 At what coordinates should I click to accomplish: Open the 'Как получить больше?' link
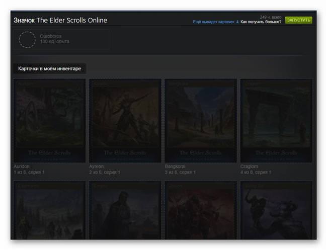(x=261, y=22)
